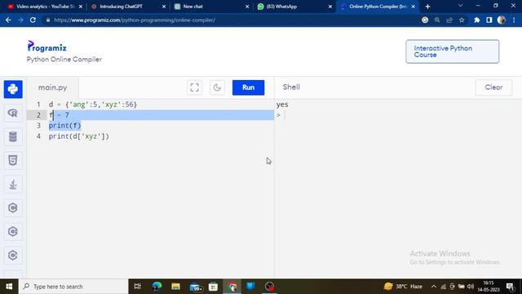Switch to New chat browser tab
Viewport: 522px width, 294px height.
211,7
